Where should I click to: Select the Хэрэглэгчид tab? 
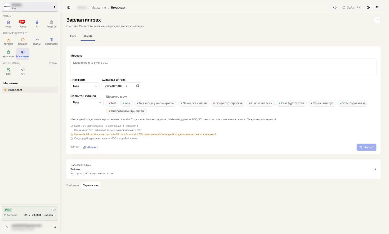(x=91, y=185)
